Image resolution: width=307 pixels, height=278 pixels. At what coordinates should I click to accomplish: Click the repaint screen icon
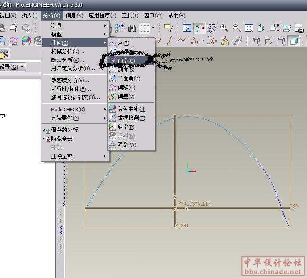(x=187, y=28)
